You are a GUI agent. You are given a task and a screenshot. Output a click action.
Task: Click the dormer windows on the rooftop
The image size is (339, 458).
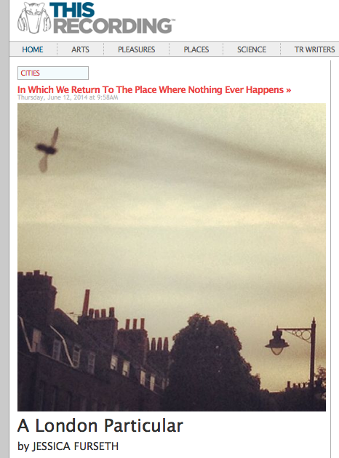pos(97,359)
